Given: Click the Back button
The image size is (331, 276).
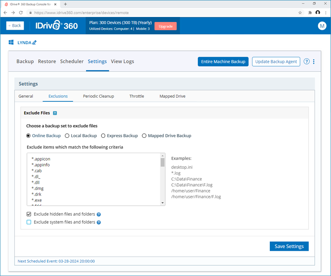Looking at the screenshot, I should pyautogui.click(x=15, y=26).
